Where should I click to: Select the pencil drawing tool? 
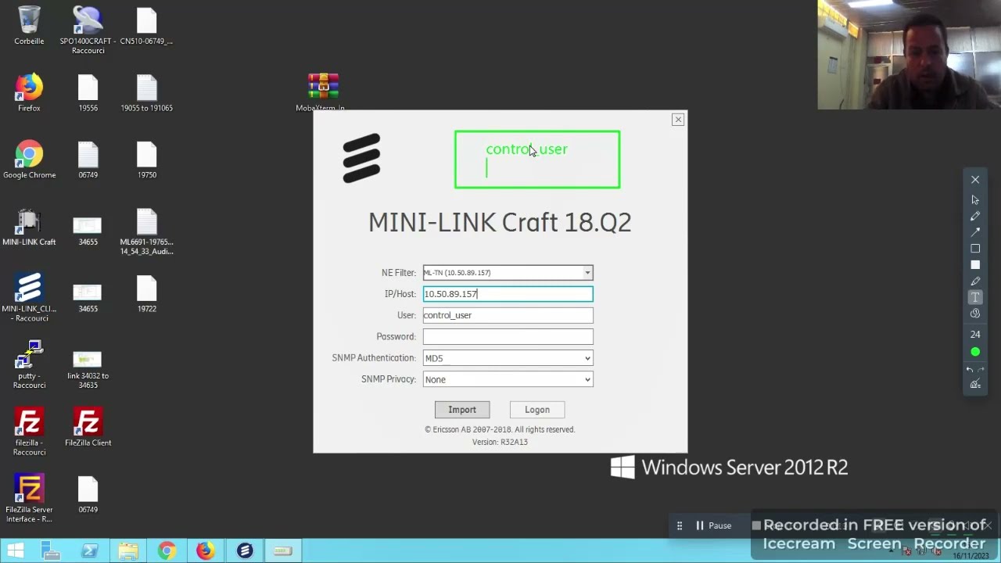coord(975,216)
